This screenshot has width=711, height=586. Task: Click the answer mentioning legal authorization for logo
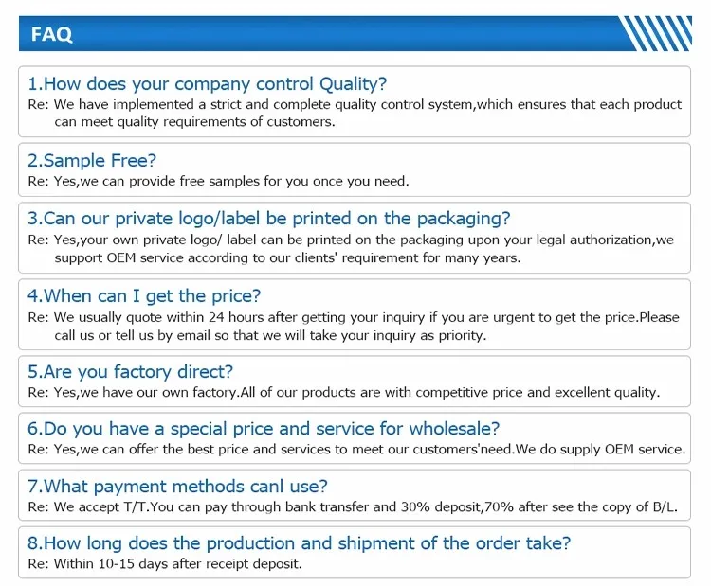tap(351, 240)
